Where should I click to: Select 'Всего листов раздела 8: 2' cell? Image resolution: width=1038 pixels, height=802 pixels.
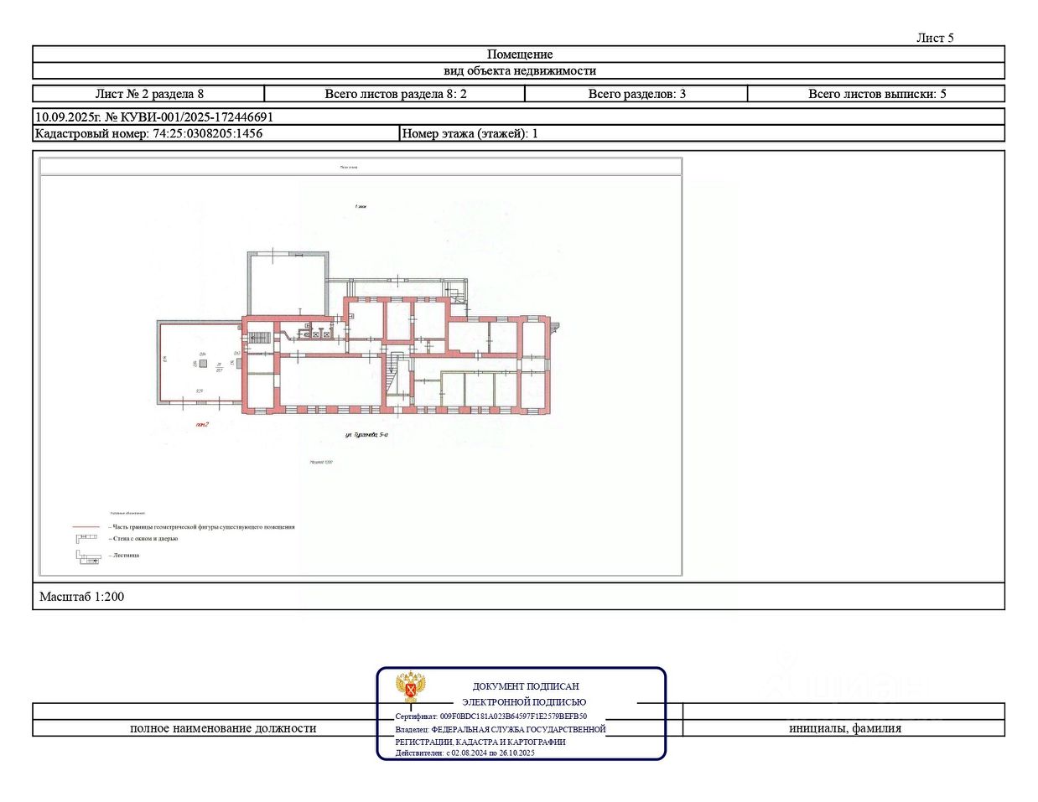pyautogui.click(x=395, y=94)
